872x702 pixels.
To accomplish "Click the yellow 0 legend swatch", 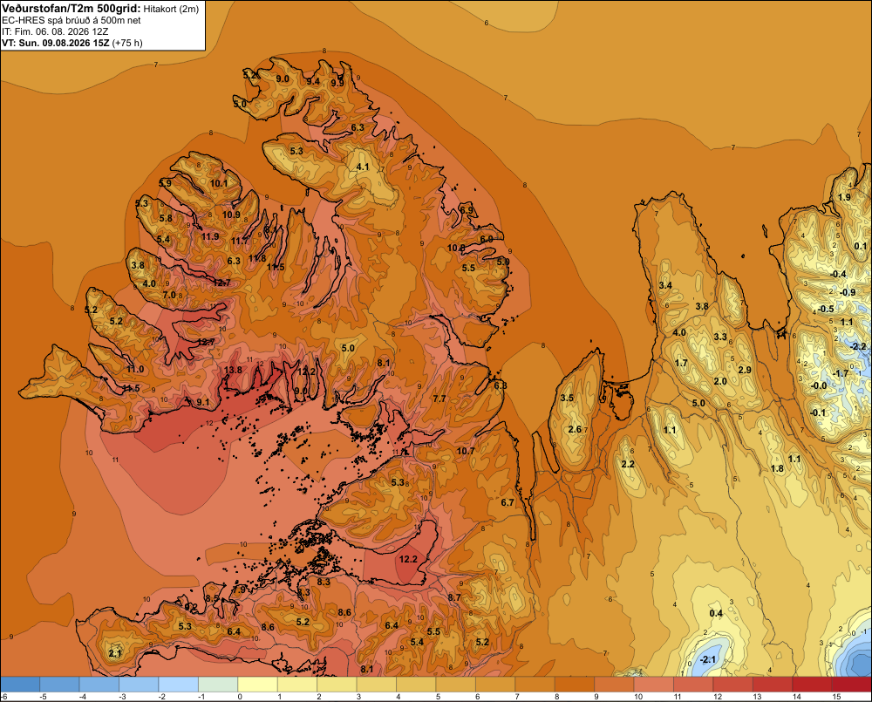I will pyautogui.click(x=257, y=685).
